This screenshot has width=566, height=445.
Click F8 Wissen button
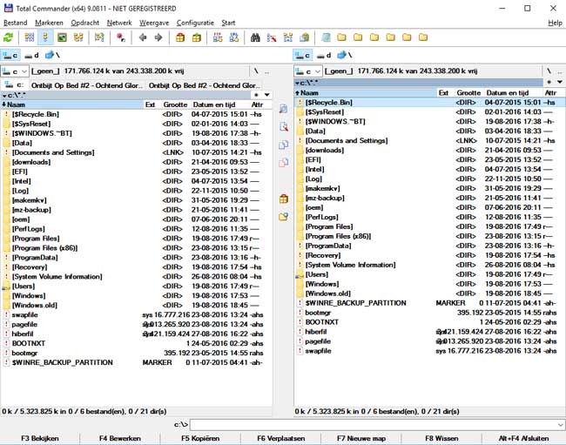point(441,438)
